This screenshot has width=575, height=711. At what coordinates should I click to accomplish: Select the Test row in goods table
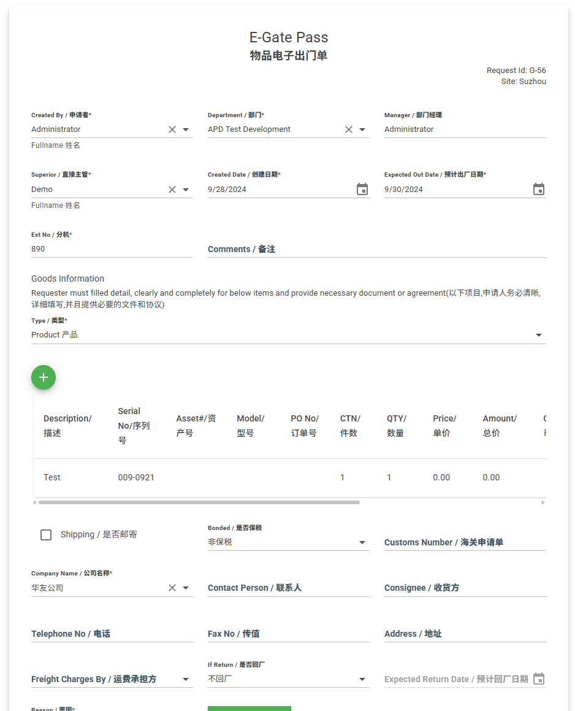(52, 477)
